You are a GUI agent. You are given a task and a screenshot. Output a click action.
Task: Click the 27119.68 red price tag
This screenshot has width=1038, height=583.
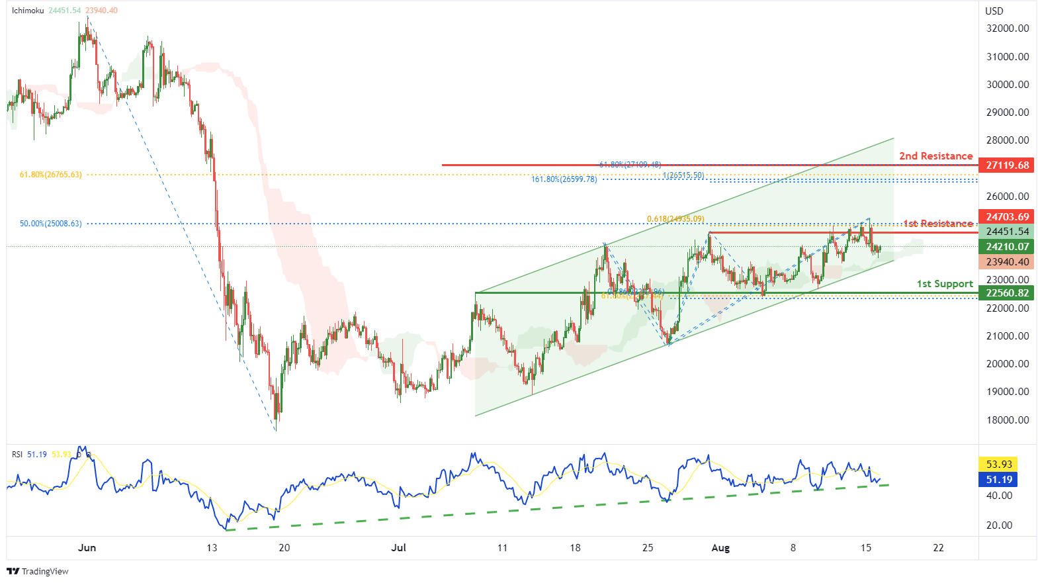click(1007, 165)
